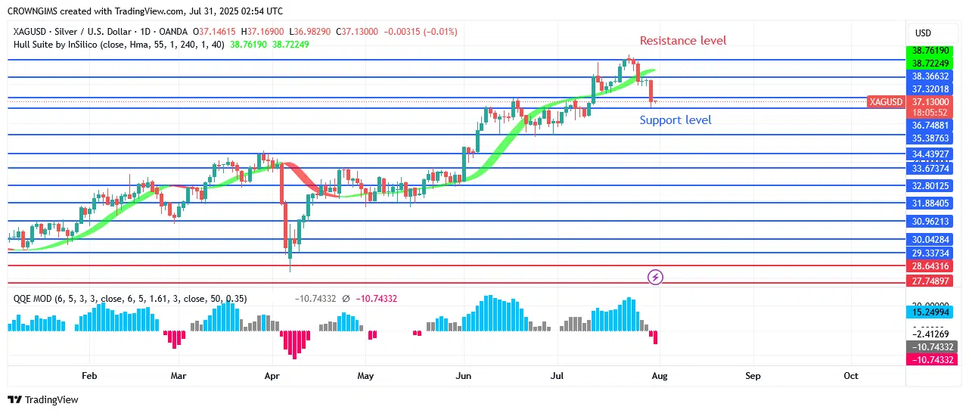Click the red -10.74332 QQE axis label
The height and width of the screenshot is (413, 969).
tap(930, 359)
